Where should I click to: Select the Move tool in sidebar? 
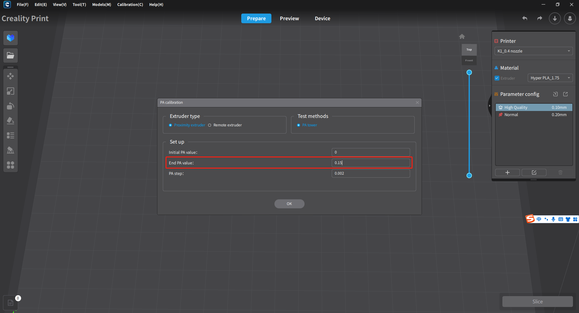(x=11, y=76)
